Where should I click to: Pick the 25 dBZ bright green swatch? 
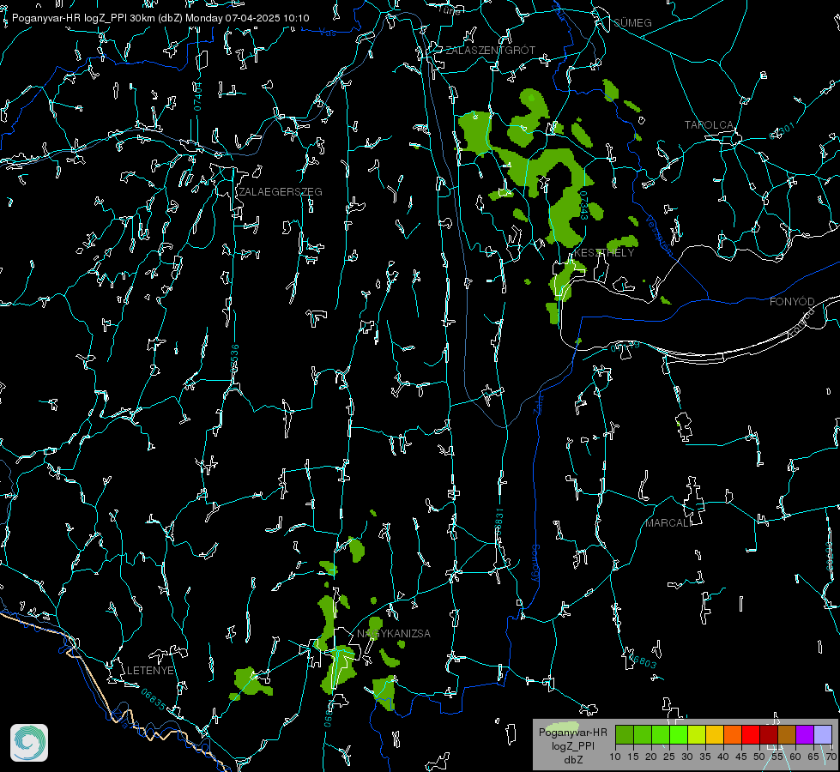(x=679, y=734)
